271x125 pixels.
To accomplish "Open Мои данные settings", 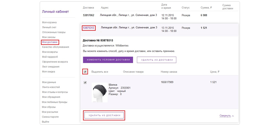I will [49, 82].
